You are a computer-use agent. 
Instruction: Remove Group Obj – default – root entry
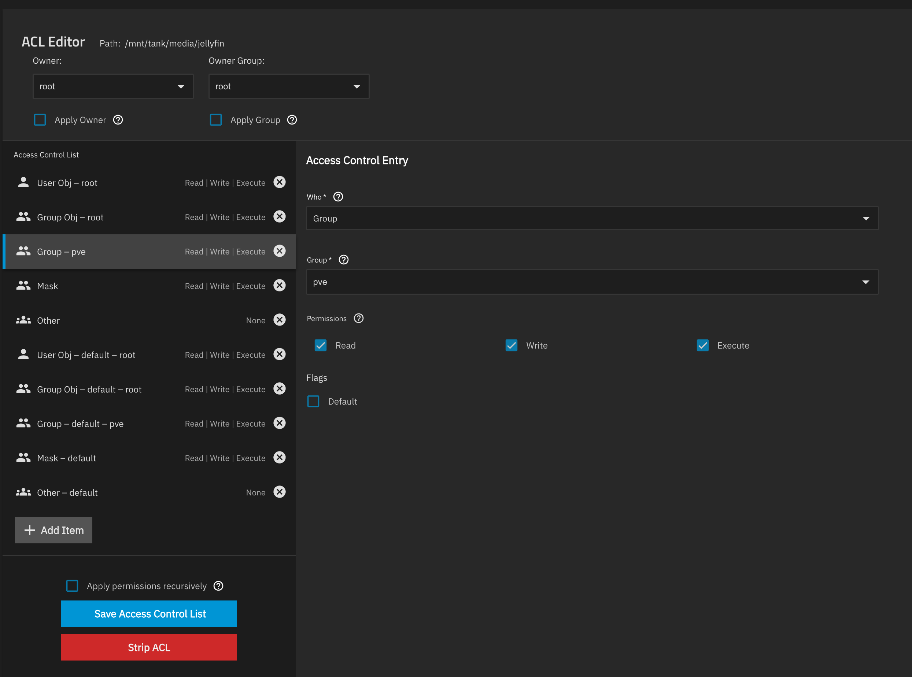[279, 388]
